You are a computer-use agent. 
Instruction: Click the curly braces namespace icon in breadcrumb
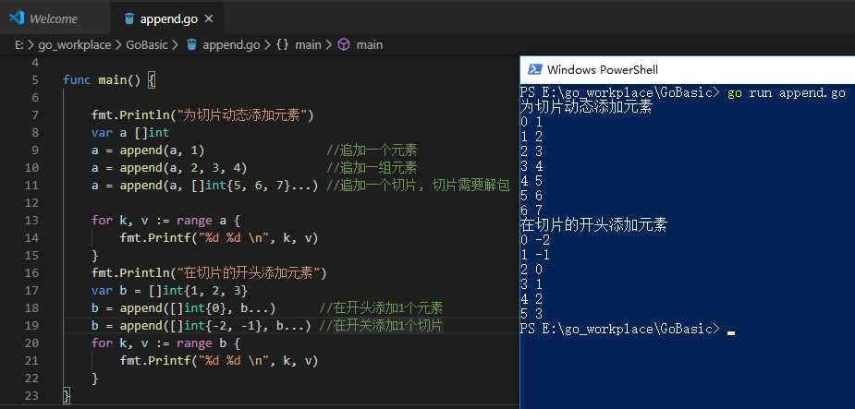(283, 44)
